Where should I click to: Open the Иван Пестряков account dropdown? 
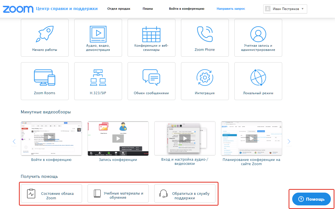(x=285, y=9)
